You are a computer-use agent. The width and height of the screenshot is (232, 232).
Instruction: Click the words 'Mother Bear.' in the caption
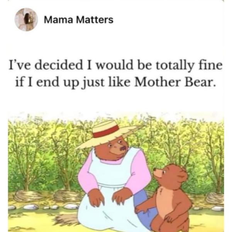(174, 82)
